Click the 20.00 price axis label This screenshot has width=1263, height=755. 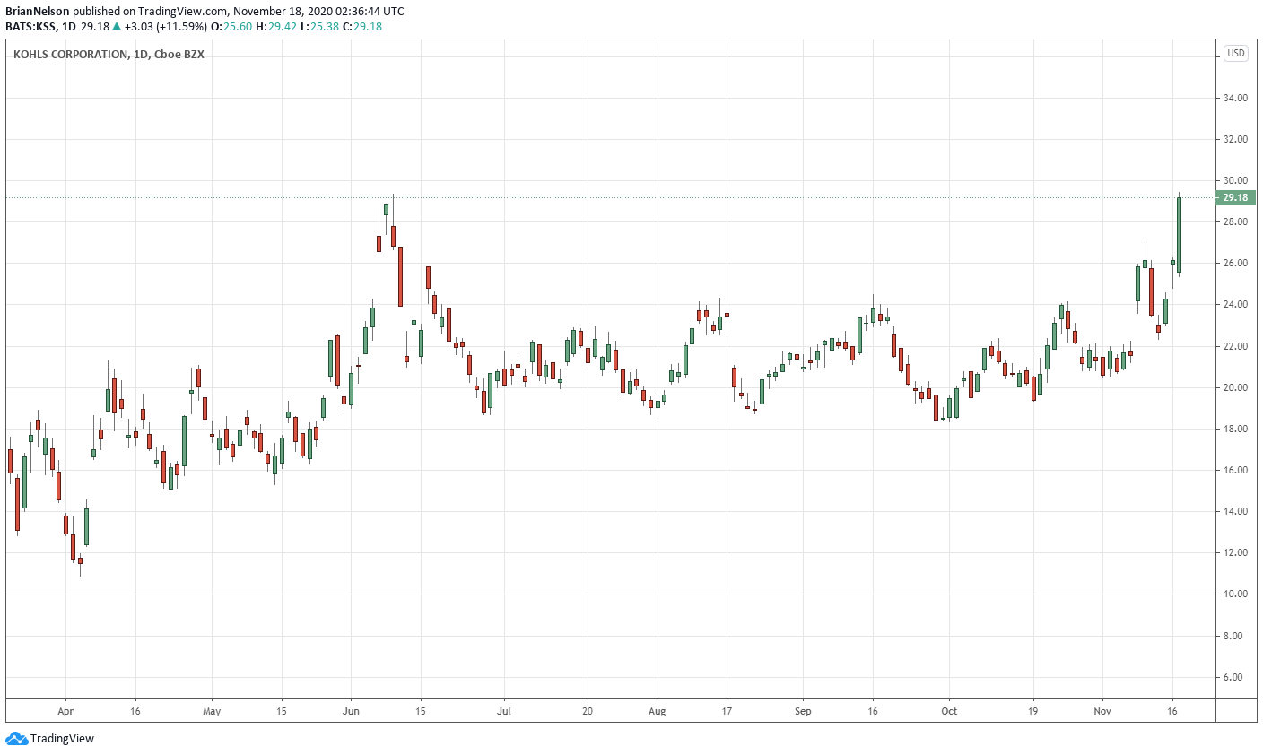1235,387
